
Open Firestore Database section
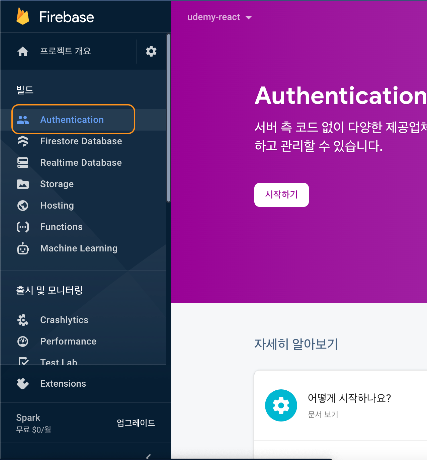[x=83, y=141]
